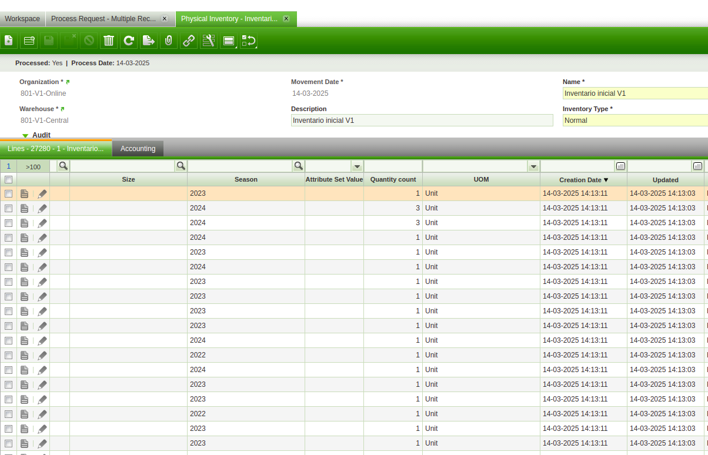Collapse the Audit section
The image size is (708, 455).
25,135
